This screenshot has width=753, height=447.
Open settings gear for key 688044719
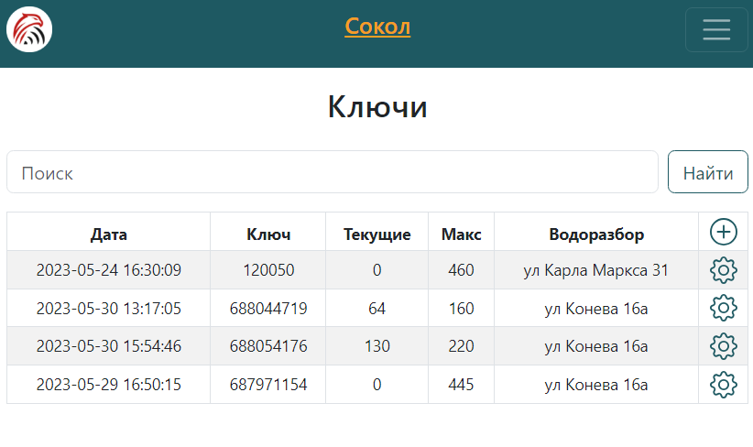coord(723,309)
